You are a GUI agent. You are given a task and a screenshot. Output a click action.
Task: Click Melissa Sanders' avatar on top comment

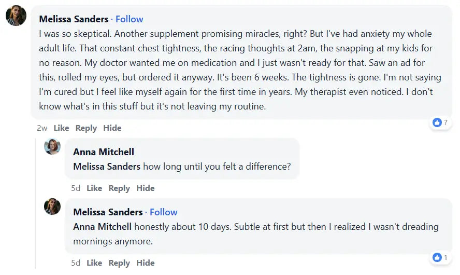[x=16, y=16]
